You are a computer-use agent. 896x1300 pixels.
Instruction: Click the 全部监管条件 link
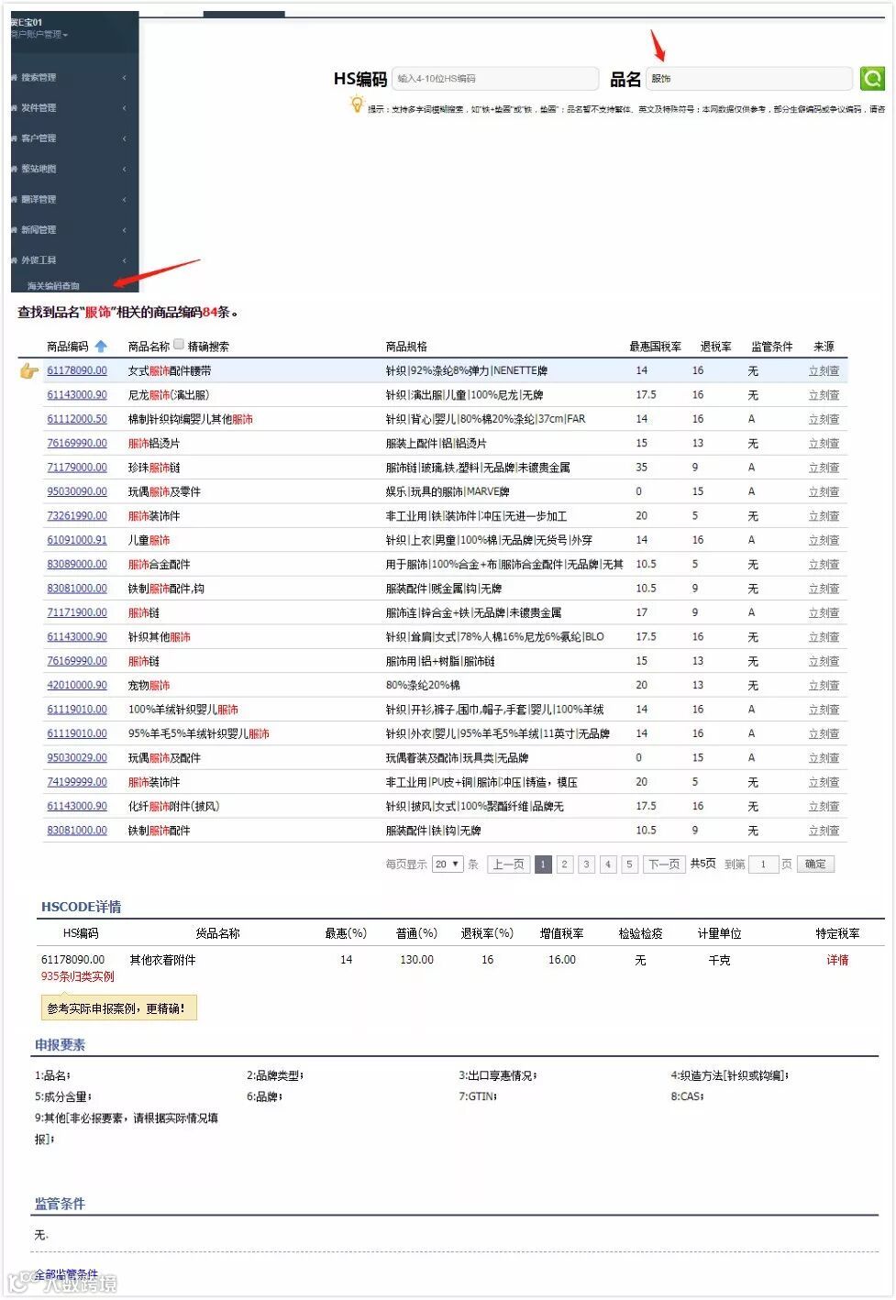click(66, 1275)
